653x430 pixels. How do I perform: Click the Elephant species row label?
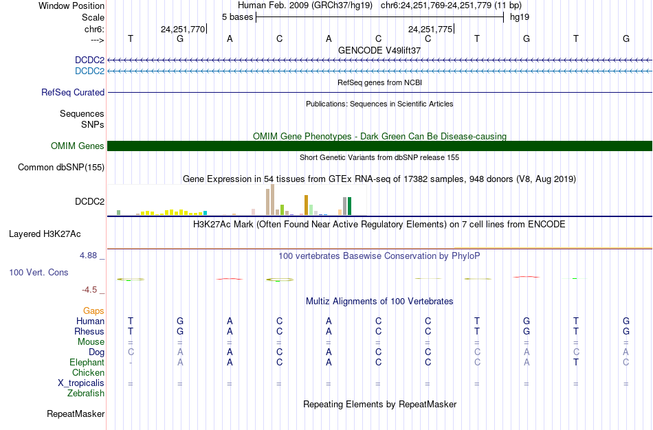87,362
